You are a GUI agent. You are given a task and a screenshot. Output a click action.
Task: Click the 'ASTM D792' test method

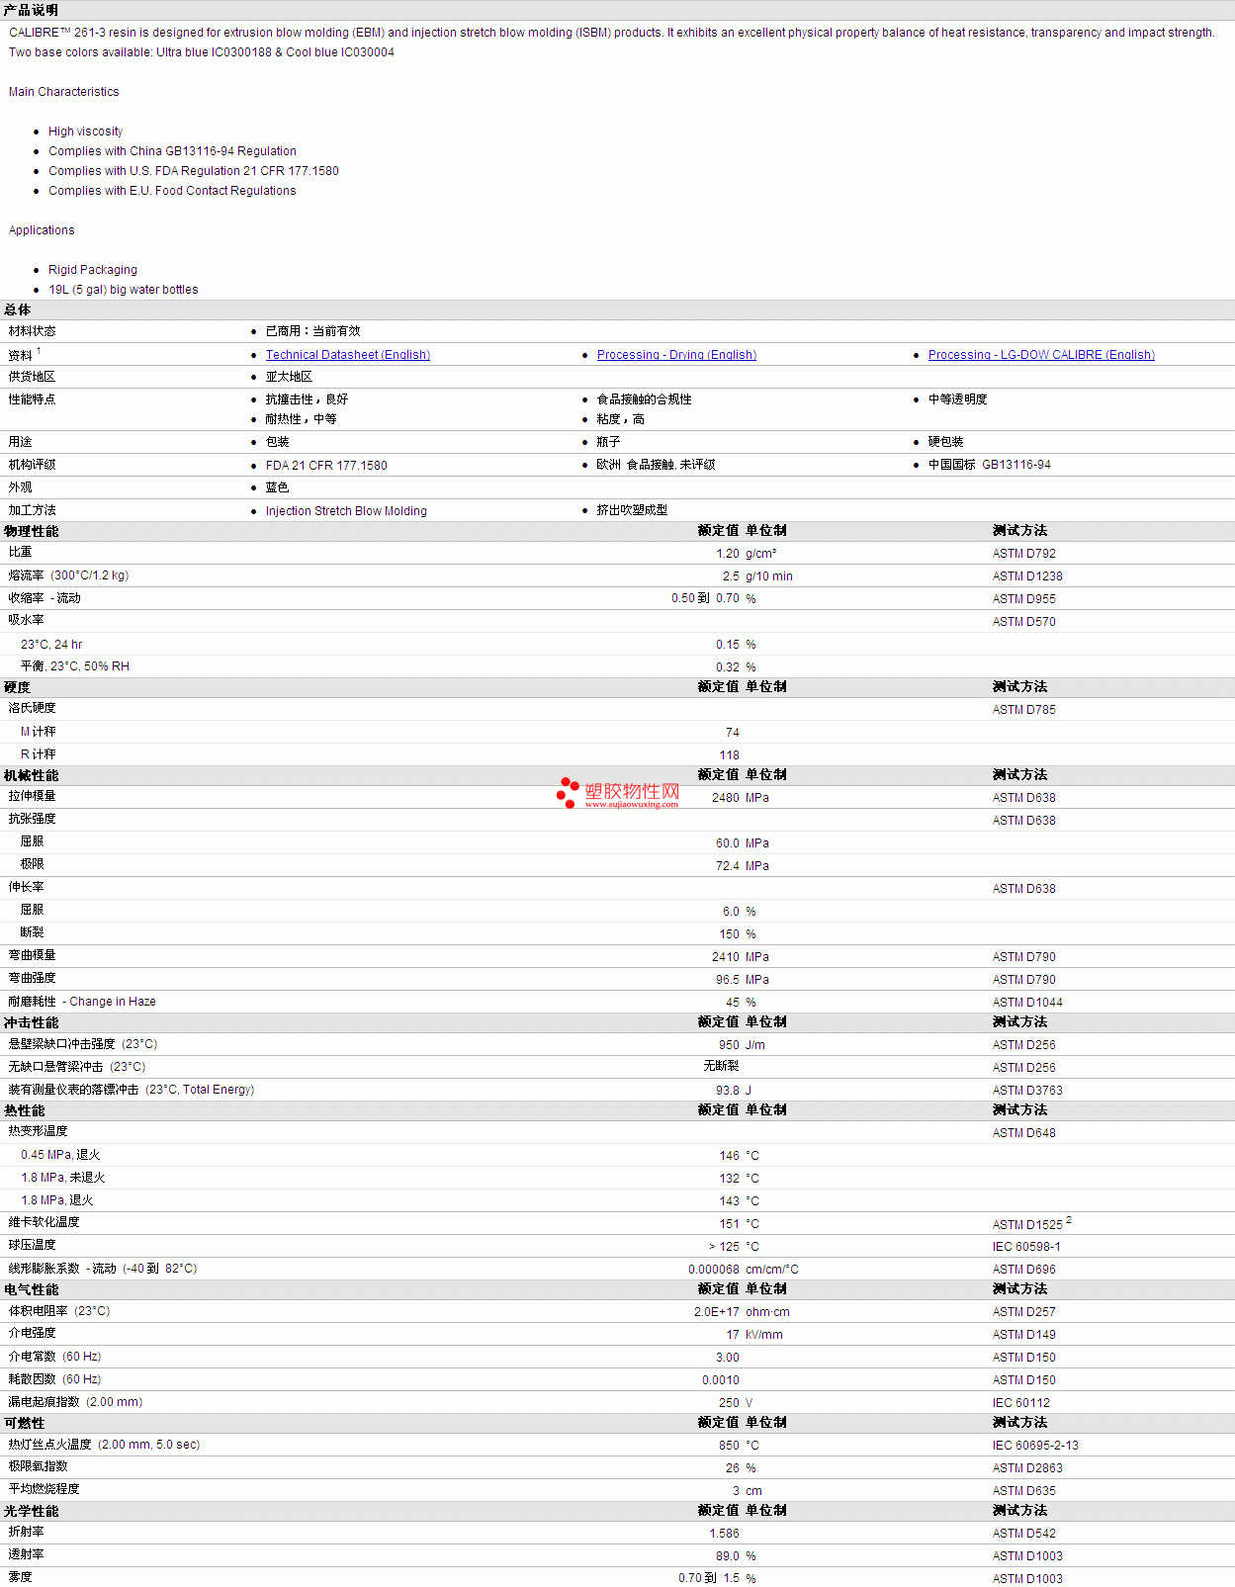(x=1024, y=554)
